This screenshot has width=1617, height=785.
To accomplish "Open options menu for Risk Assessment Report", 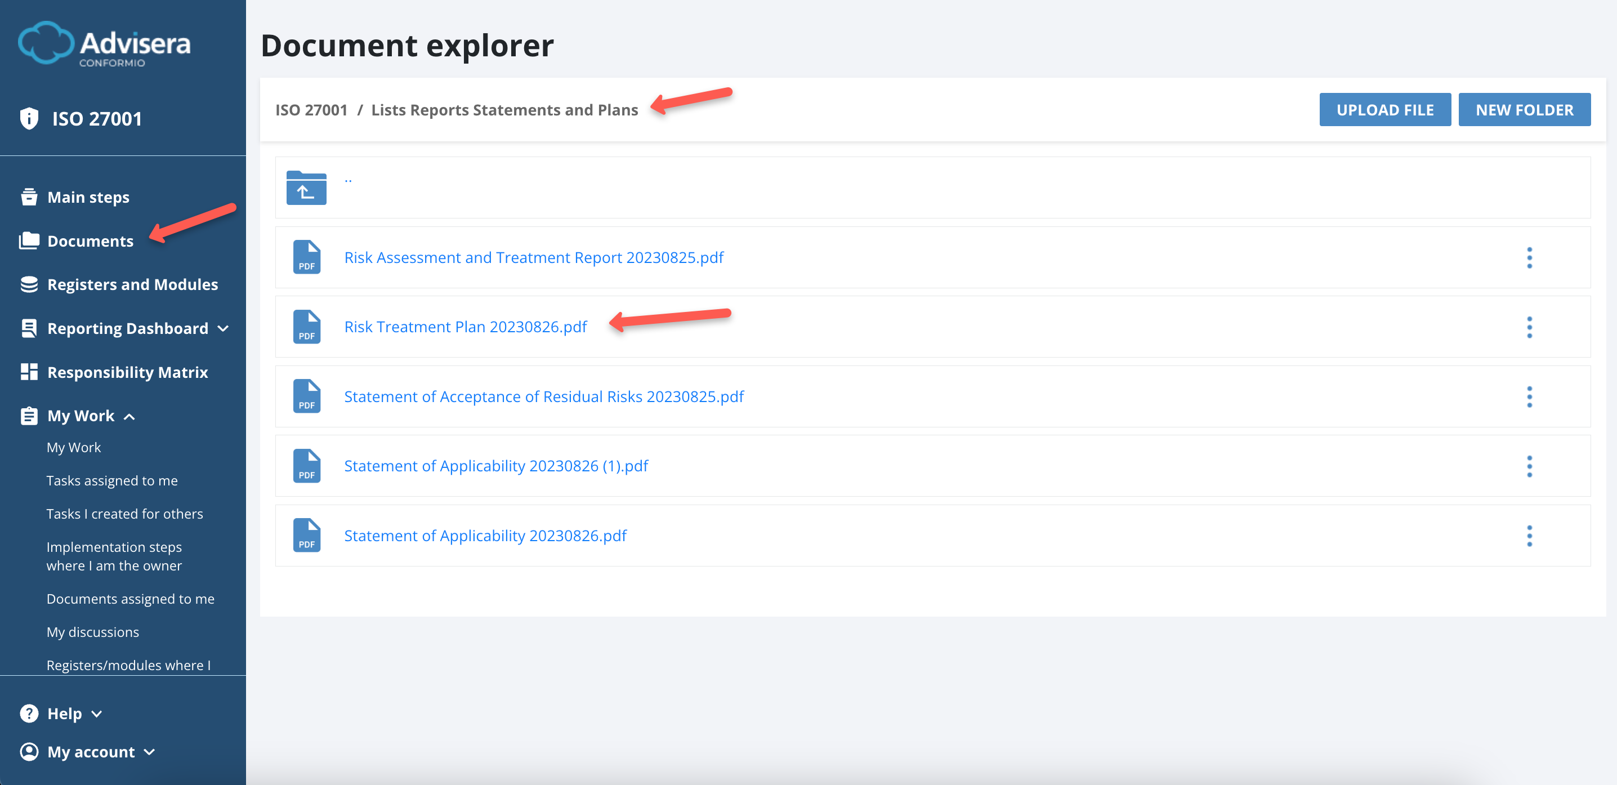I will [1529, 257].
